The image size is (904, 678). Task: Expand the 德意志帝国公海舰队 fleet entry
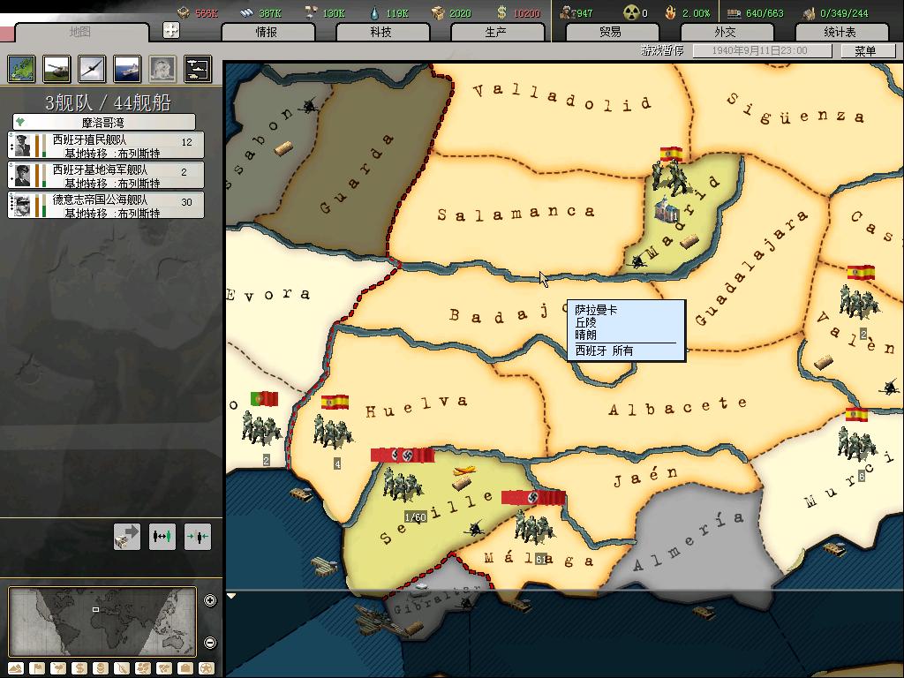click(106, 205)
